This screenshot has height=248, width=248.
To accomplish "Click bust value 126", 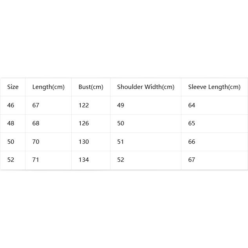I will [84, 123].
